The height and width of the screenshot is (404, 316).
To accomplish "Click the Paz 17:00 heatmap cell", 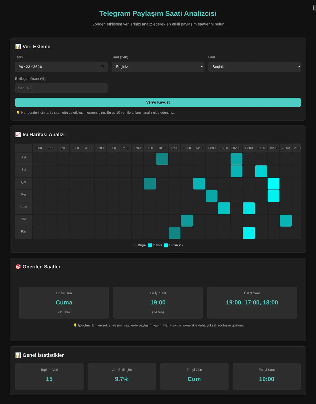I will point(249,233).
